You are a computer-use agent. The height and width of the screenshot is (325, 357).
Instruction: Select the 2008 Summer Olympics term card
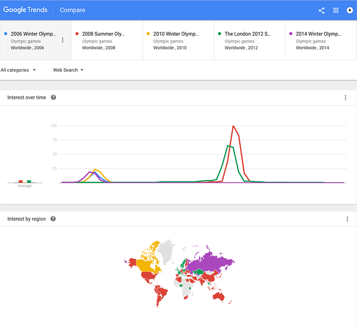pyautogui.click(x=107, y=40)
